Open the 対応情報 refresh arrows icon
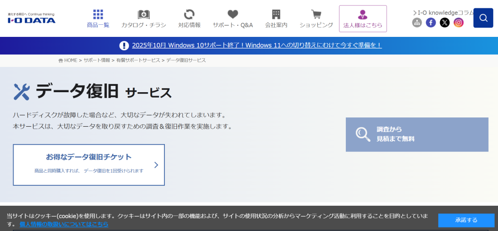The image size is (498, 231). click(x=189, y=15)
